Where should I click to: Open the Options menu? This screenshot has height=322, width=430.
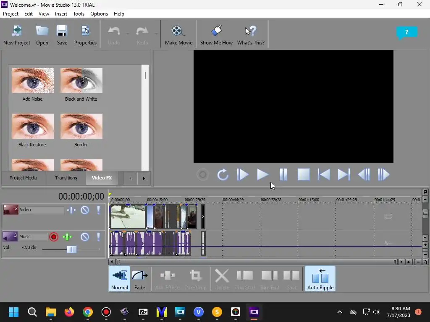pos(99,14)
